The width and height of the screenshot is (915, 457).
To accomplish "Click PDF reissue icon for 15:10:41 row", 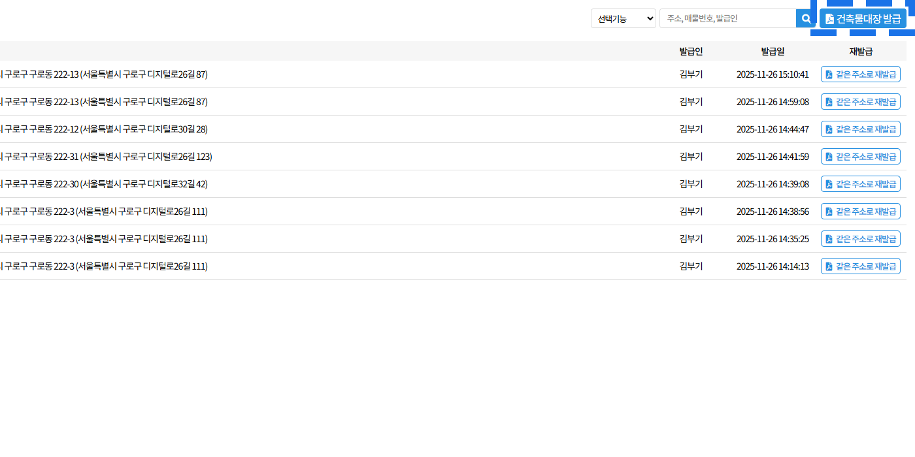I will [x=829, y=74].
